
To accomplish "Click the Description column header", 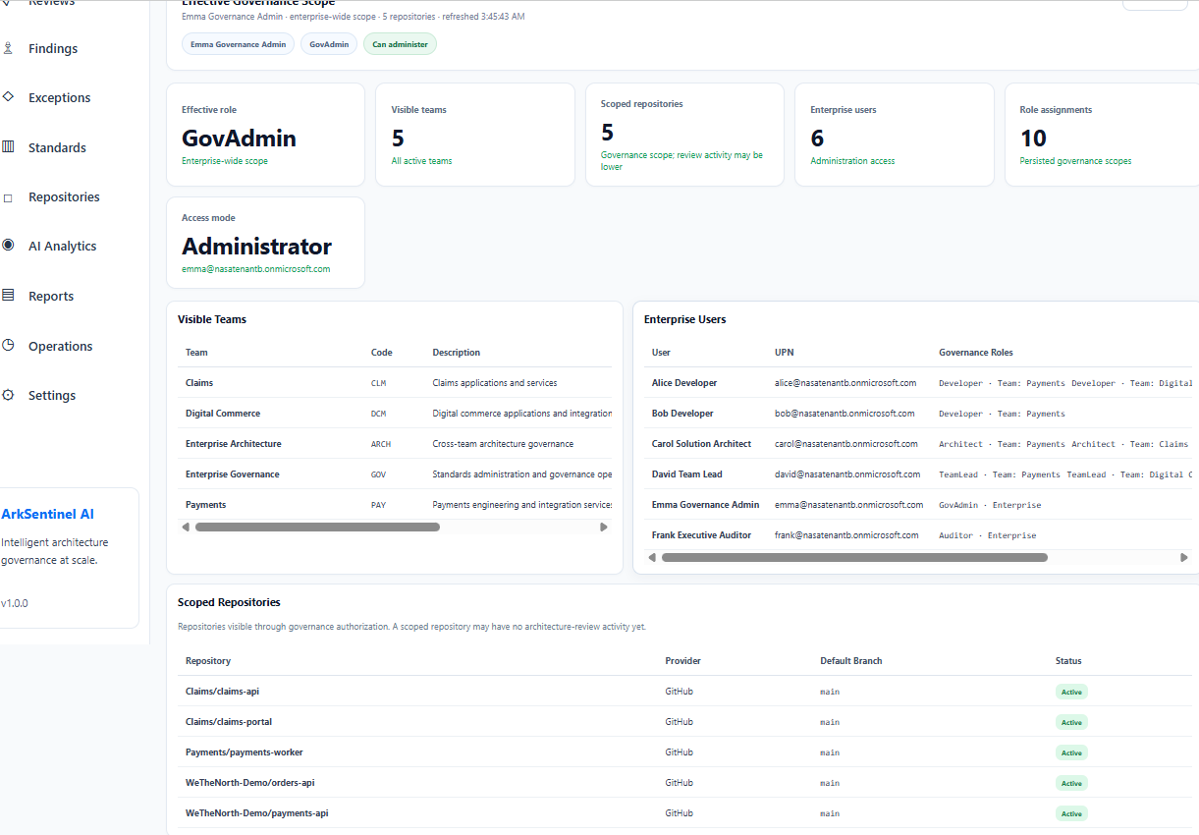I will pyautogui.click(x=457, y=353).
